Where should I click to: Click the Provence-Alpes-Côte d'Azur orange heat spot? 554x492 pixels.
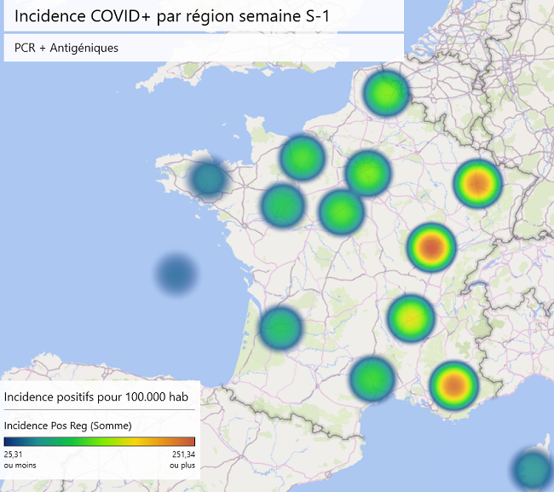coord(454,385)
